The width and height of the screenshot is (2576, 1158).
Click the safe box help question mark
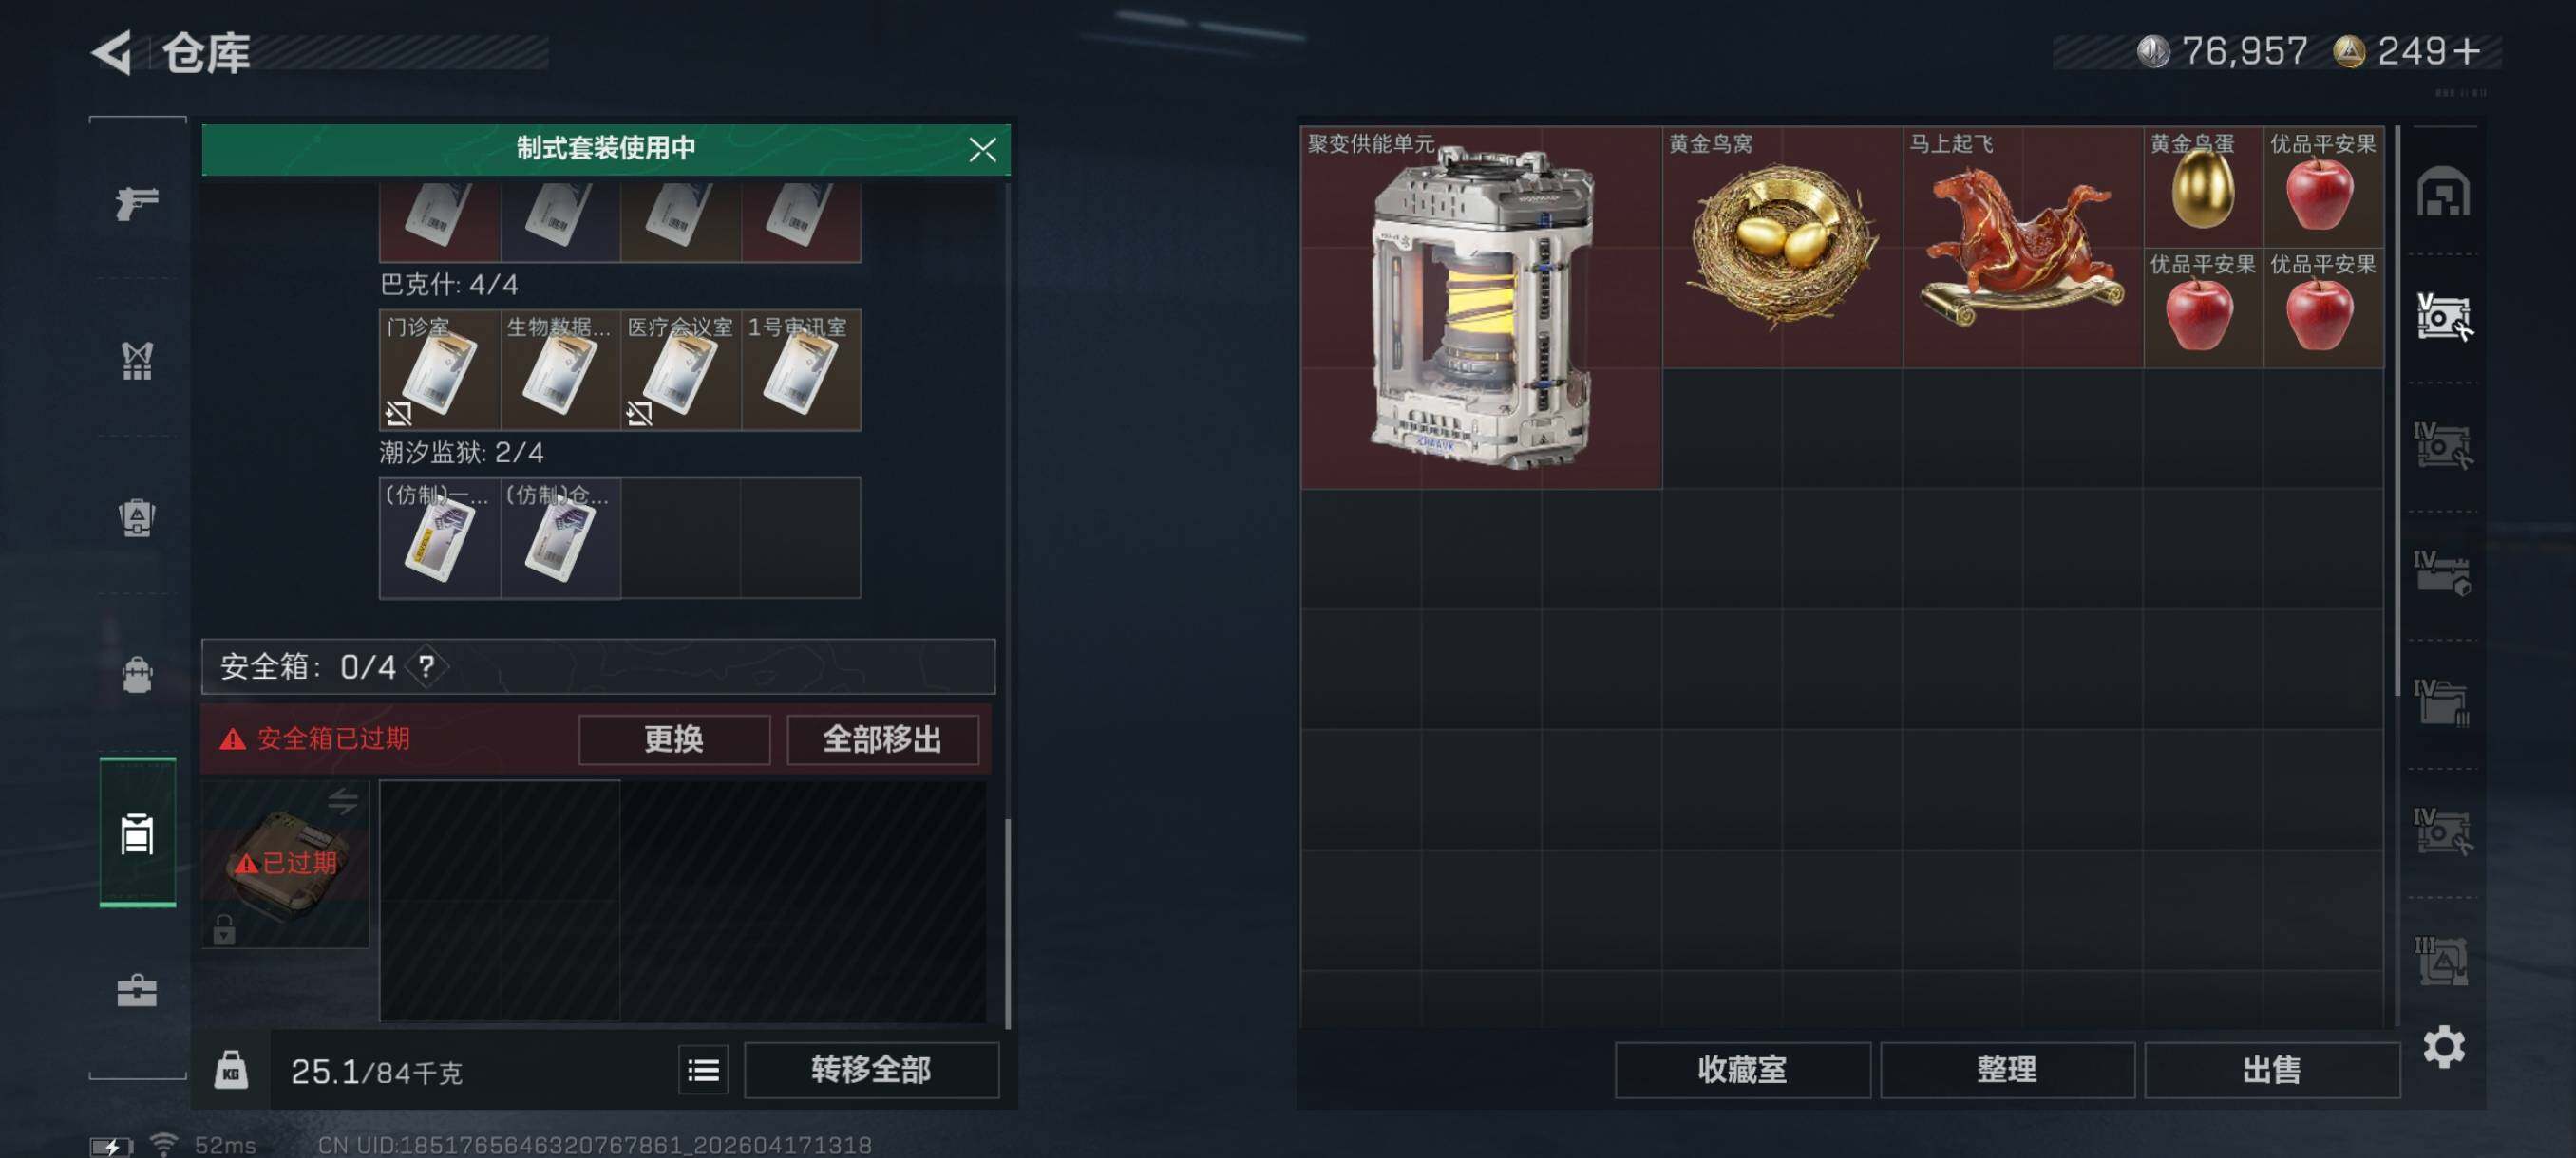pos(427,665)
